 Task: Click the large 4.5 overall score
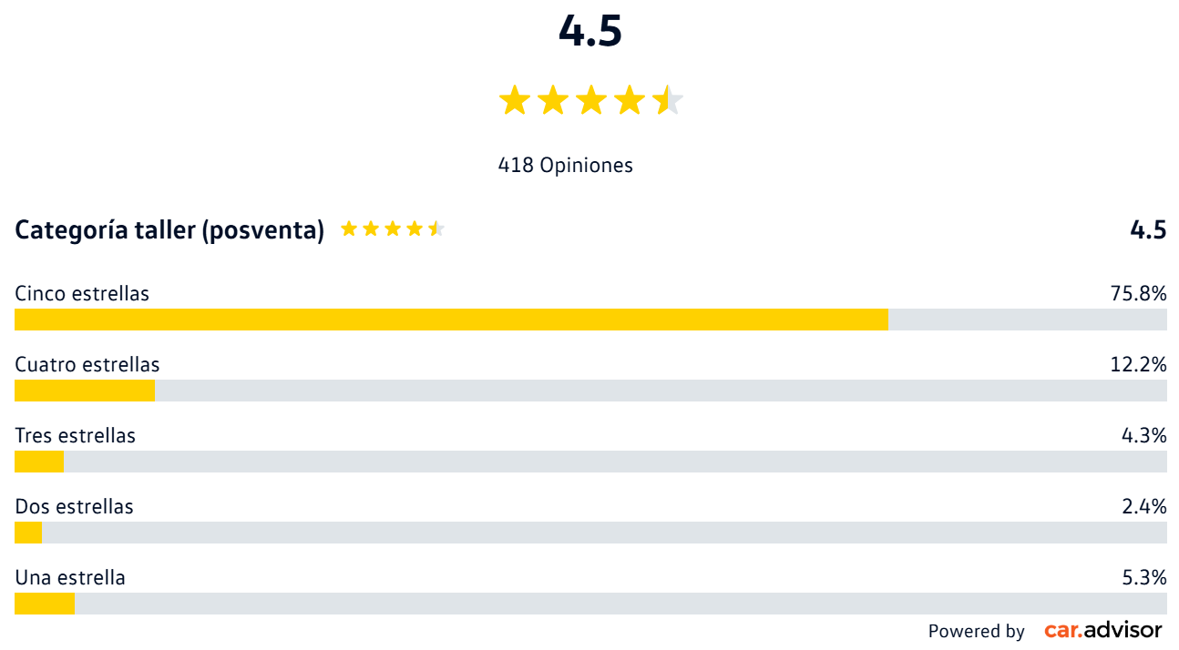(590, 31)
